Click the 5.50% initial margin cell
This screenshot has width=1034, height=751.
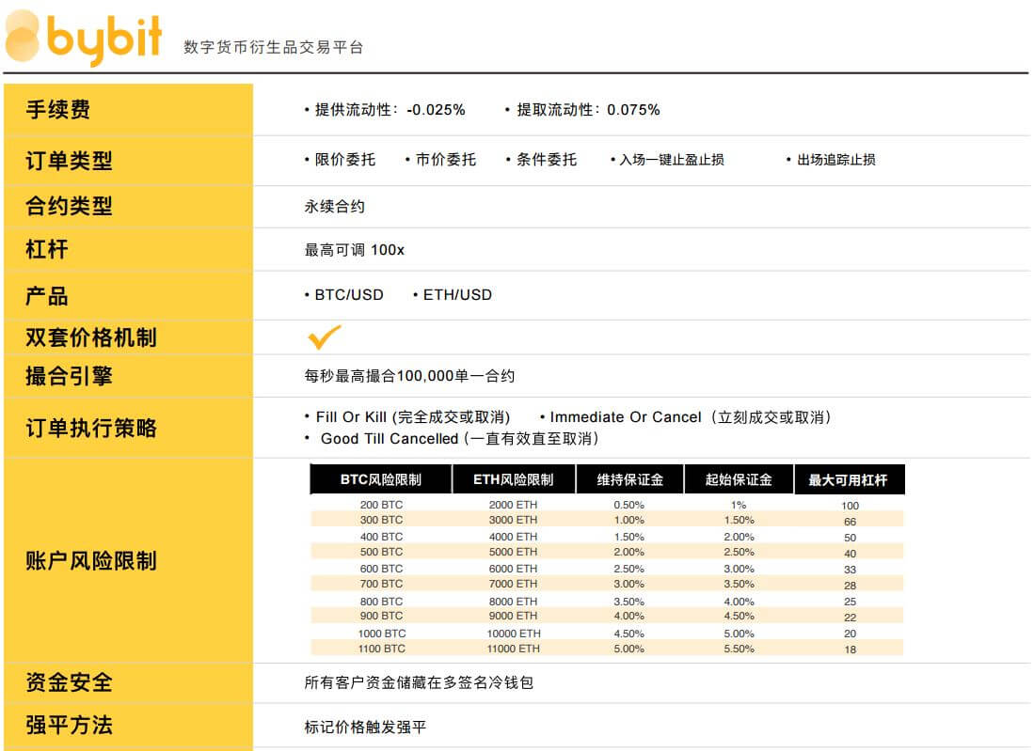(740, 649)
